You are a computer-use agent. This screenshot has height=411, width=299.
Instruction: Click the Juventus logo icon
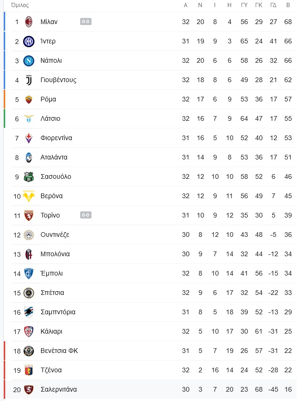click(x=29, y=80)
